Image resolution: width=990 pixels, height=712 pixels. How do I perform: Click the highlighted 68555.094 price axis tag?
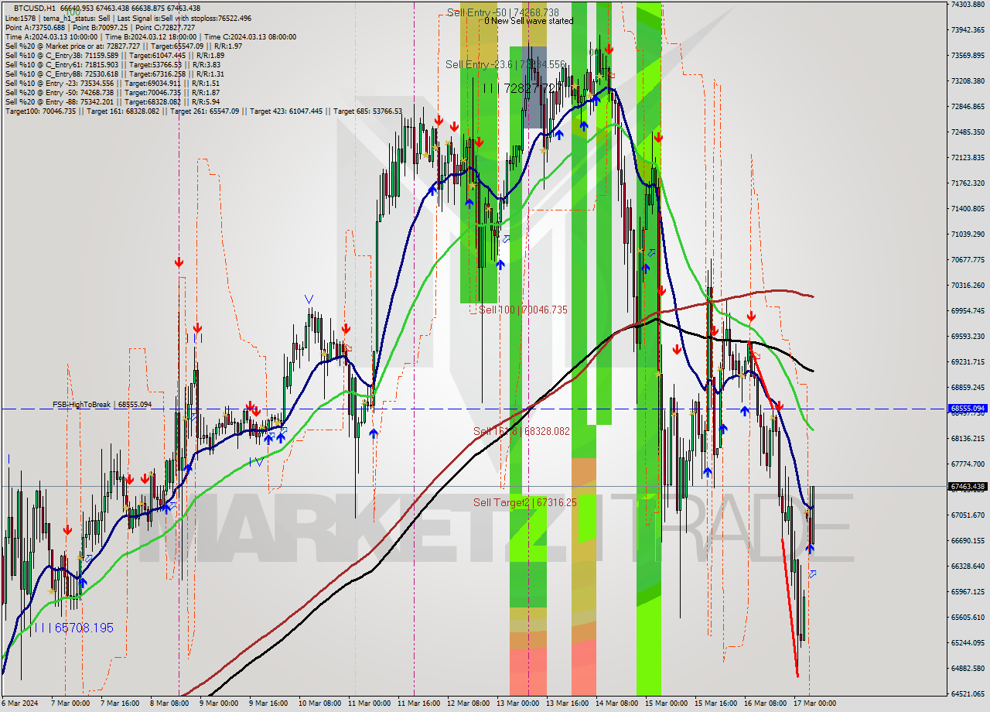[968, 408]
